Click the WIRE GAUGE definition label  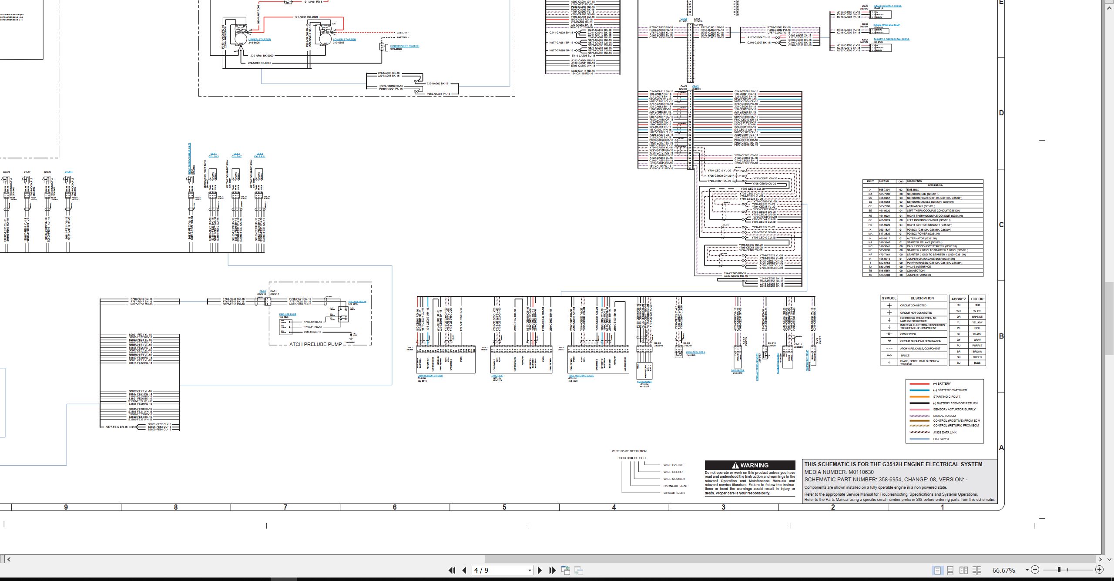[x=673, y=465]
